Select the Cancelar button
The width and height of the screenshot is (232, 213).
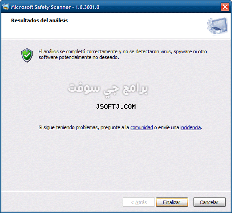point(209,202)
